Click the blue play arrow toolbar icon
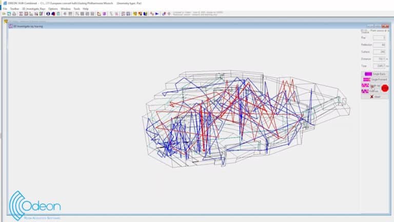This screenshot has height=222, width=394. pyautogui.click(x=156, y=14)
